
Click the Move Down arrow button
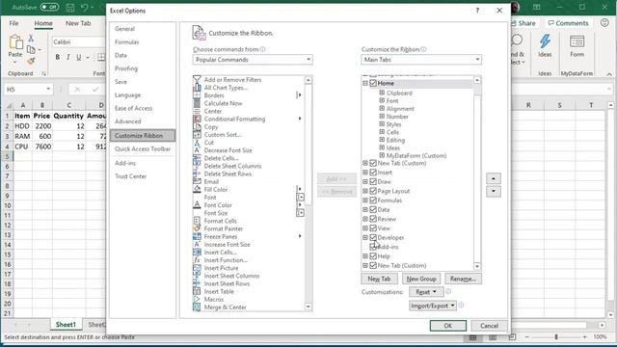click(493, 192)
